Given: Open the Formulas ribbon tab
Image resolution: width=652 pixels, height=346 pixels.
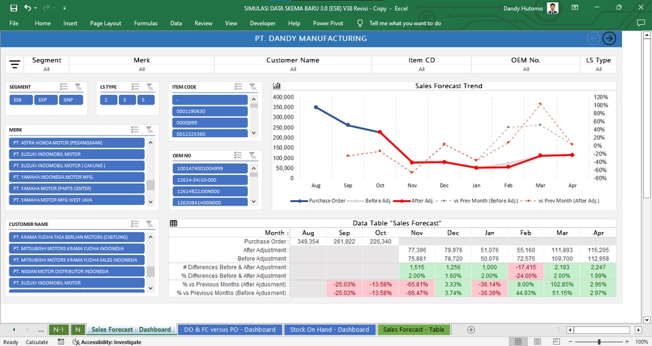Looking at the screenshot, I should [x=145, y=23].
